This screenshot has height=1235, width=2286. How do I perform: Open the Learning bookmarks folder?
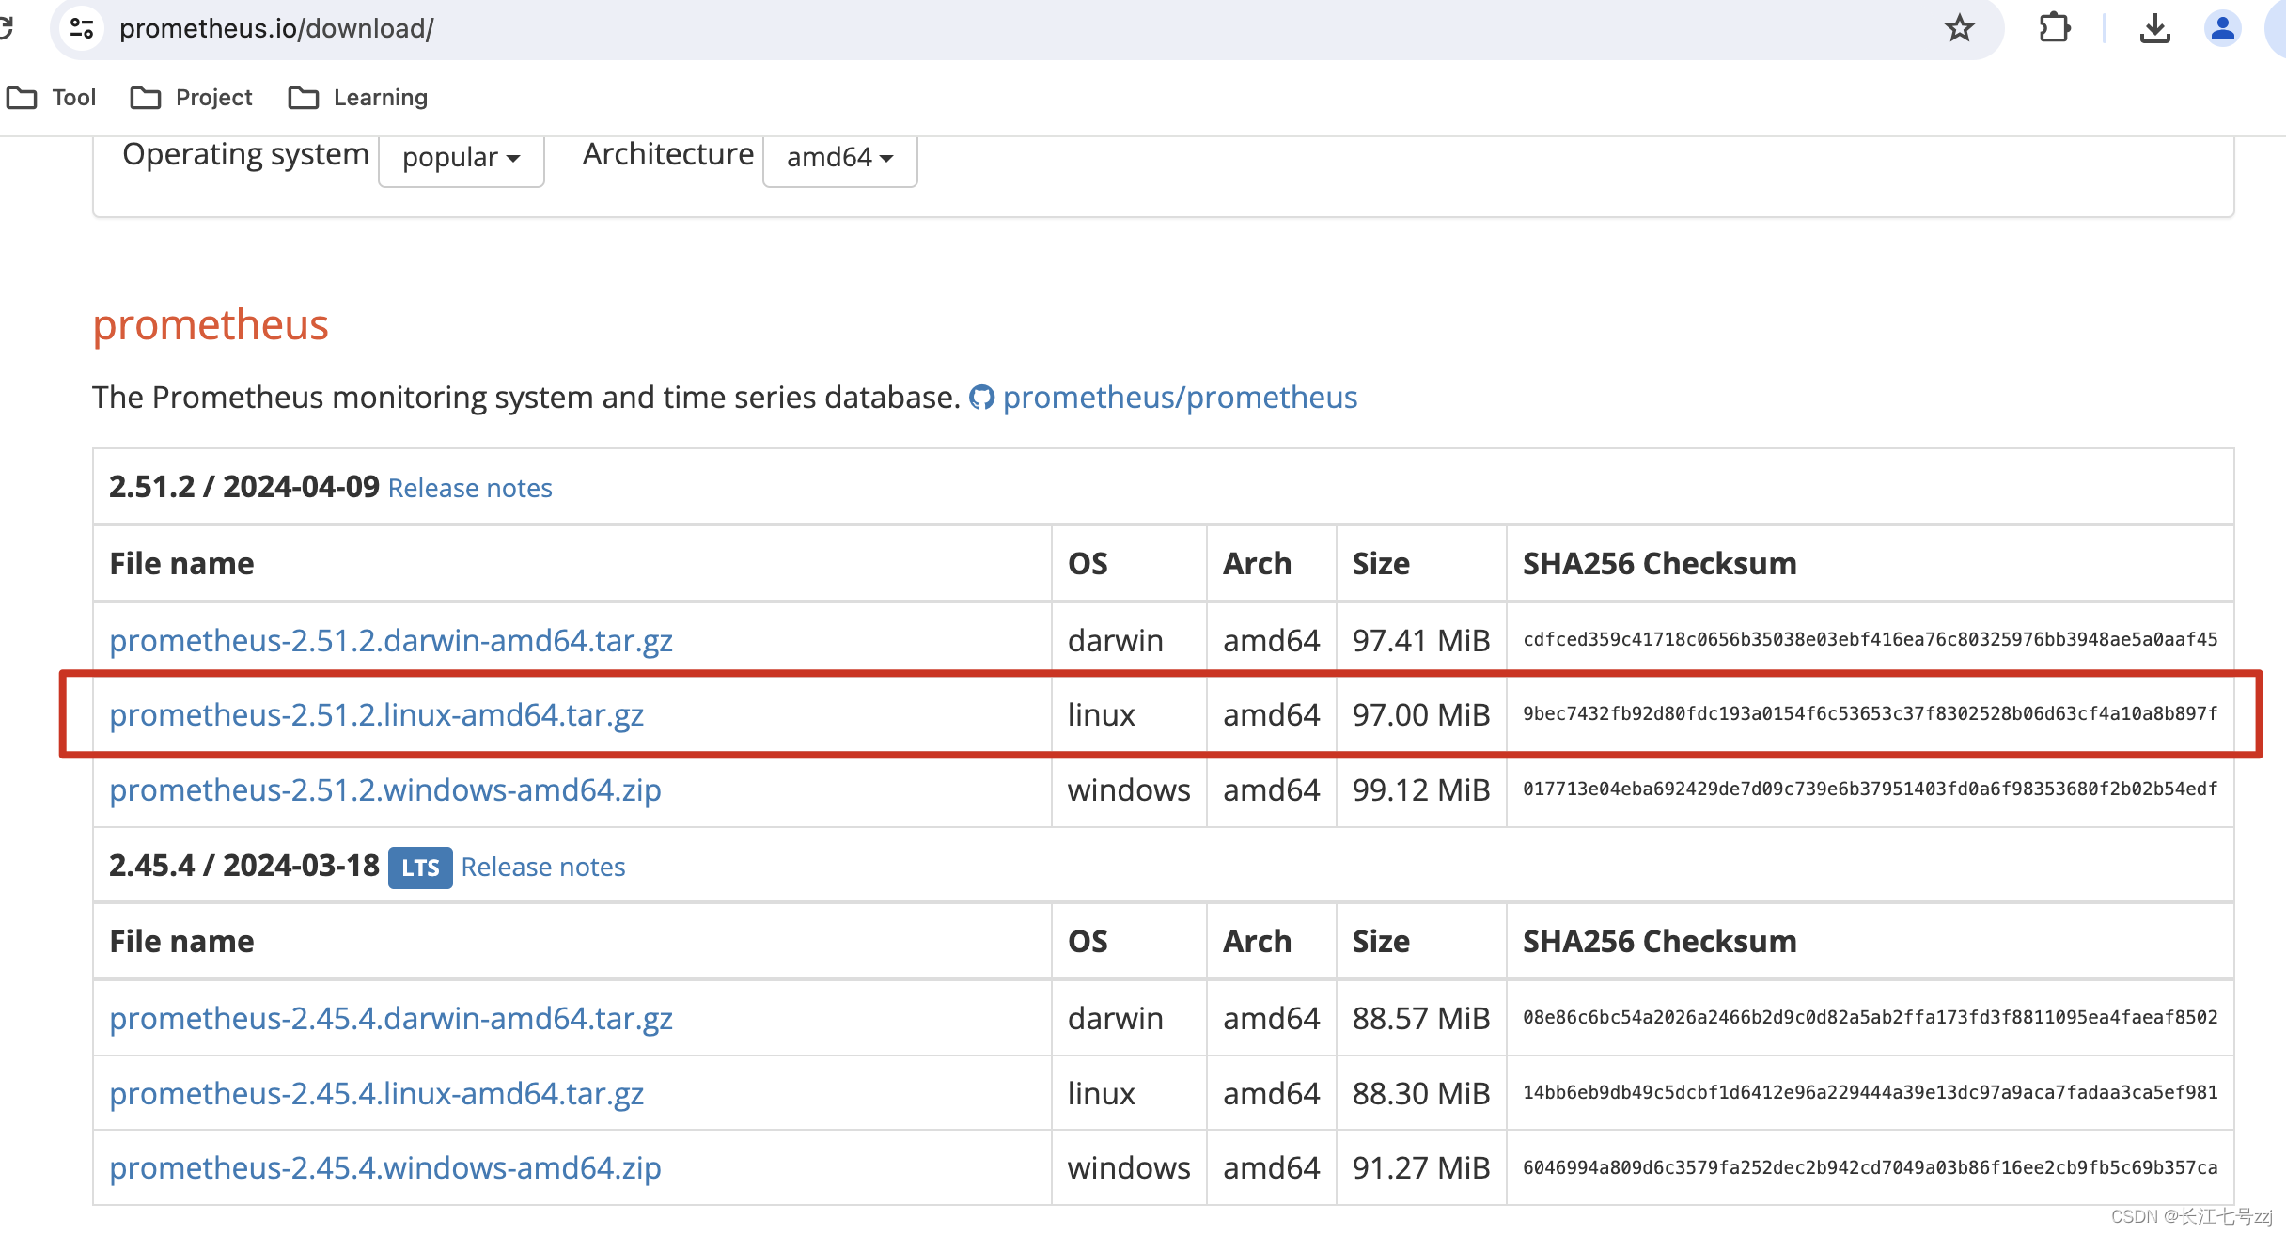coord(358,98)
